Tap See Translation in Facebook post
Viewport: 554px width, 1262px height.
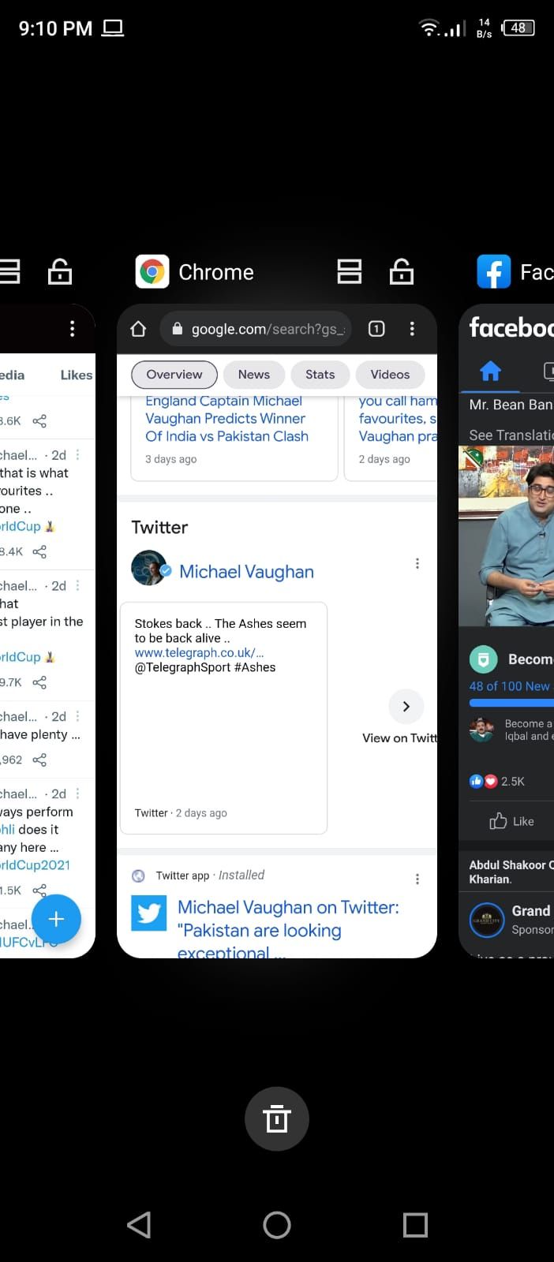(511, 435)
